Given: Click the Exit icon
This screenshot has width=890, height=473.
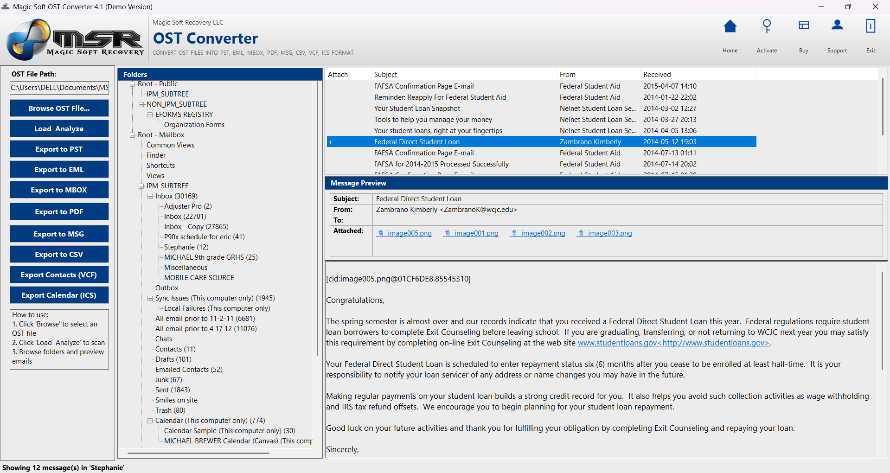Looking at the screenshot, I should point(871,26).
